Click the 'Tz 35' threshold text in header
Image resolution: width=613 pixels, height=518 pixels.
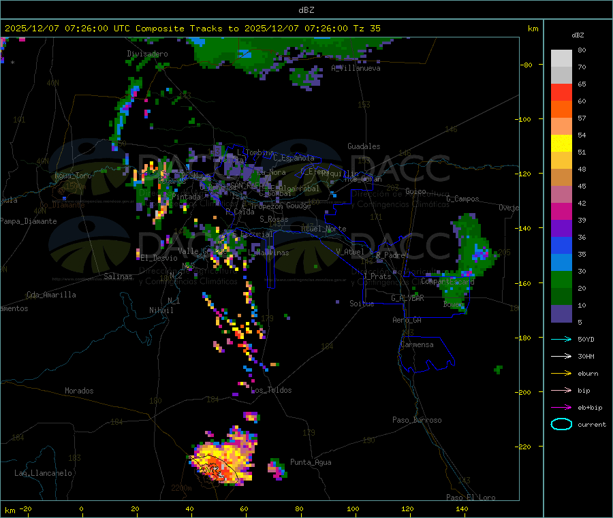coord(366,29)
